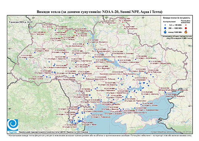
Task: Click the 200 — 1000 МВт legend label
Action: pyautogui.click(x=175, y=28)
